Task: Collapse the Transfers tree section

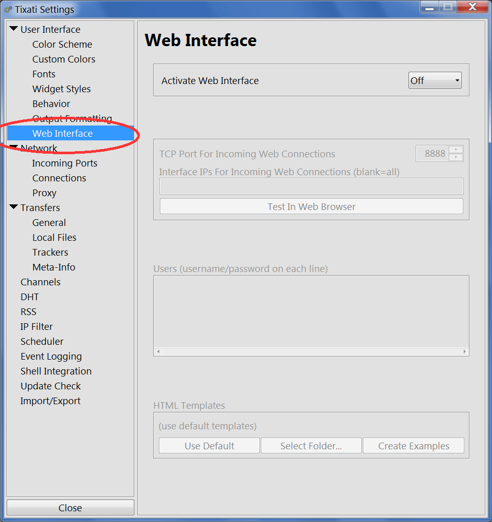Action: click(14, 207)
